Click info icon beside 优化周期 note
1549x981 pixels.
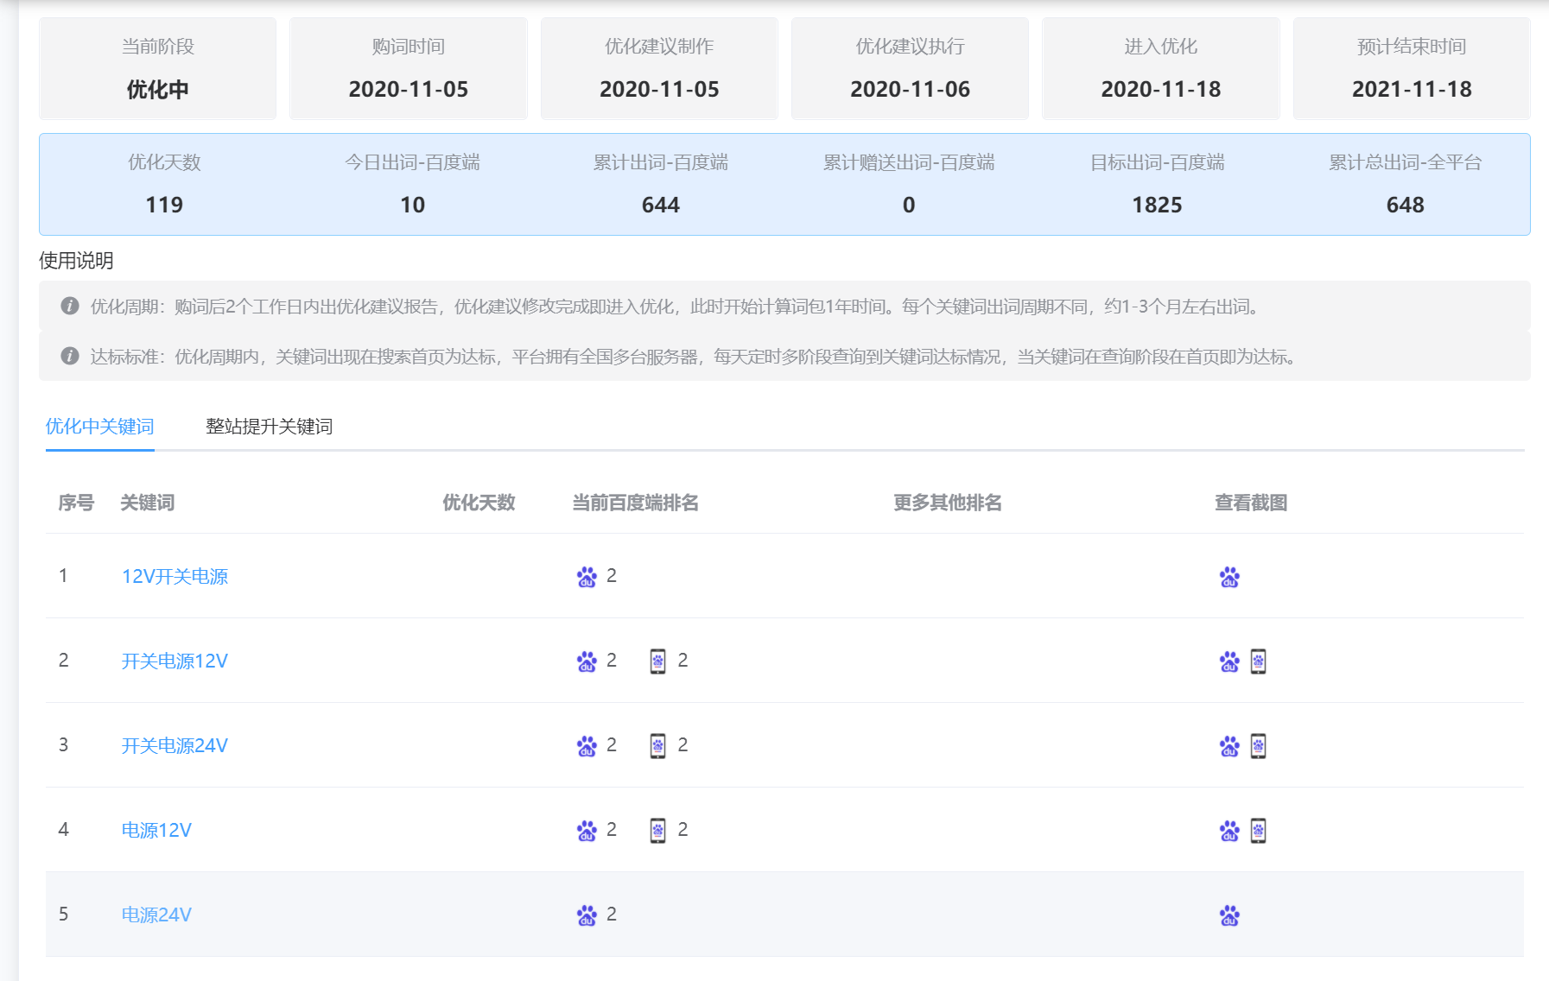(70, 307)
